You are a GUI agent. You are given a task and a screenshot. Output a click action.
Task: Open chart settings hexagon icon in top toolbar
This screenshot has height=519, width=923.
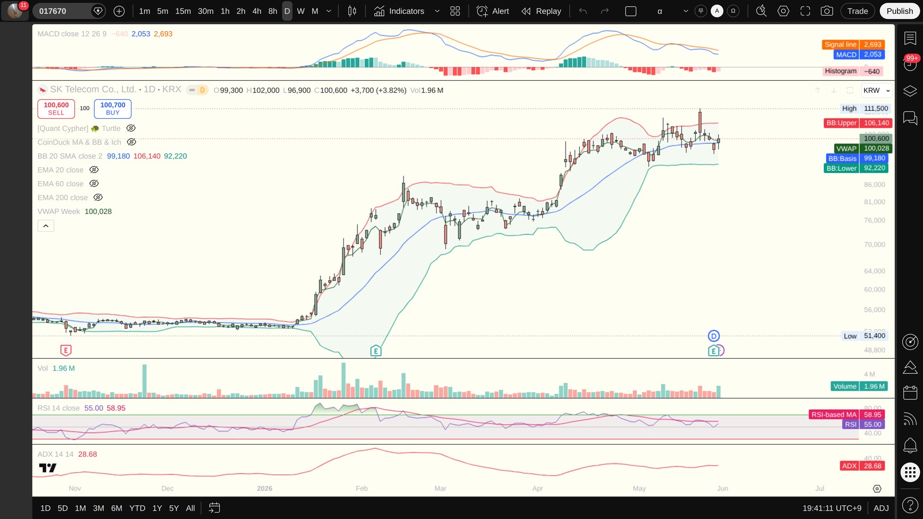pos(783,11)
